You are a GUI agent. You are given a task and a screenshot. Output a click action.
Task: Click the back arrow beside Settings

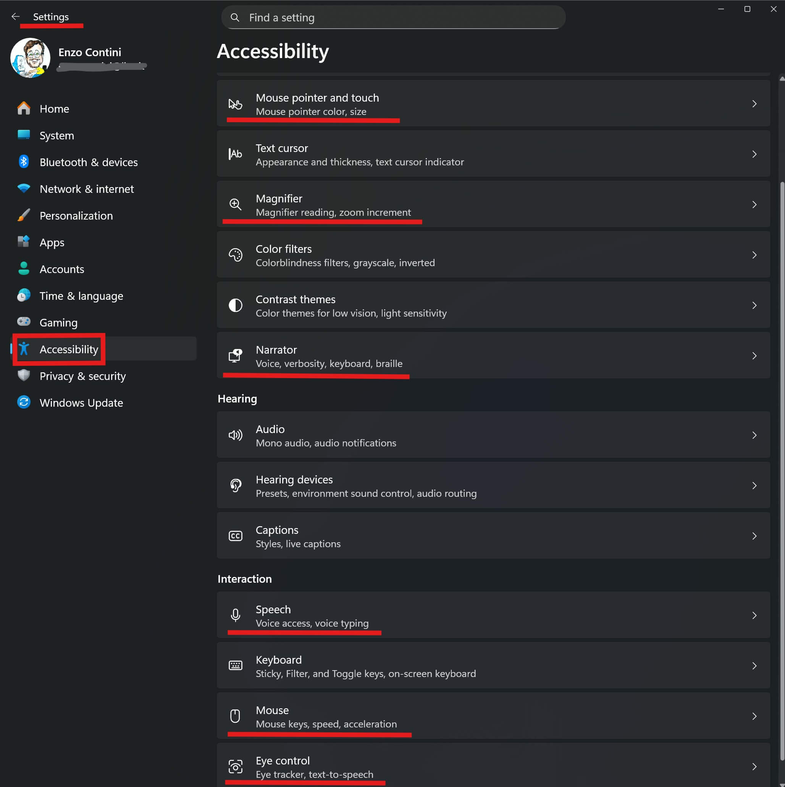[16, 17]
